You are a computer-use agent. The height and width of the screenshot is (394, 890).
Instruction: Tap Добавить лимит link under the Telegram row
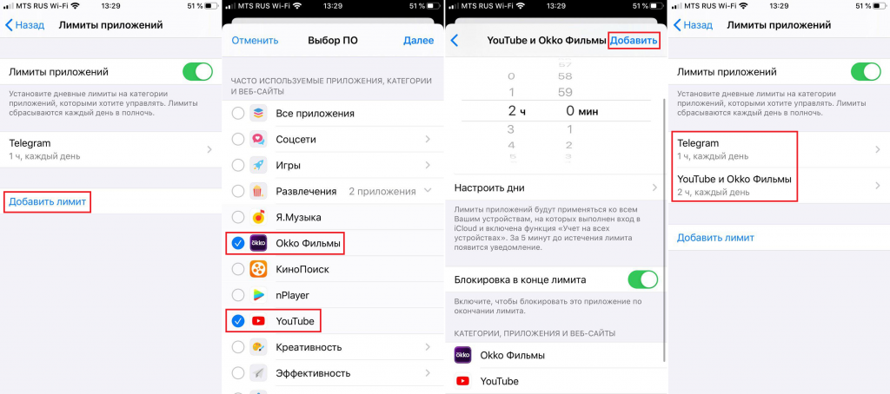tap(48, 201)
